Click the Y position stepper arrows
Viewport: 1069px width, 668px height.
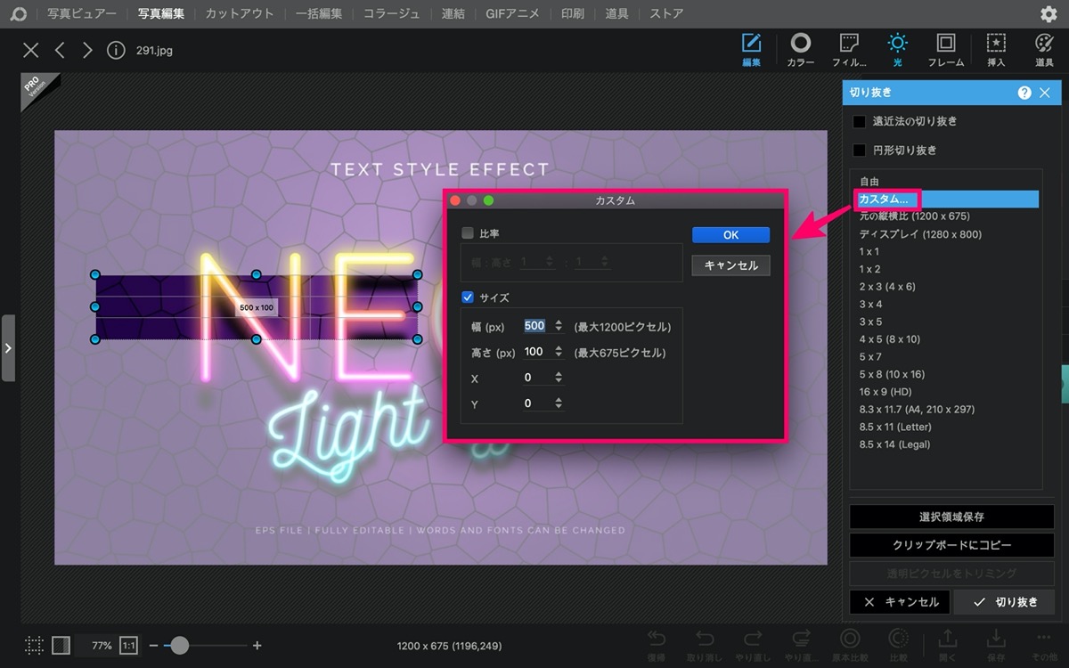[x=559, y=403]
